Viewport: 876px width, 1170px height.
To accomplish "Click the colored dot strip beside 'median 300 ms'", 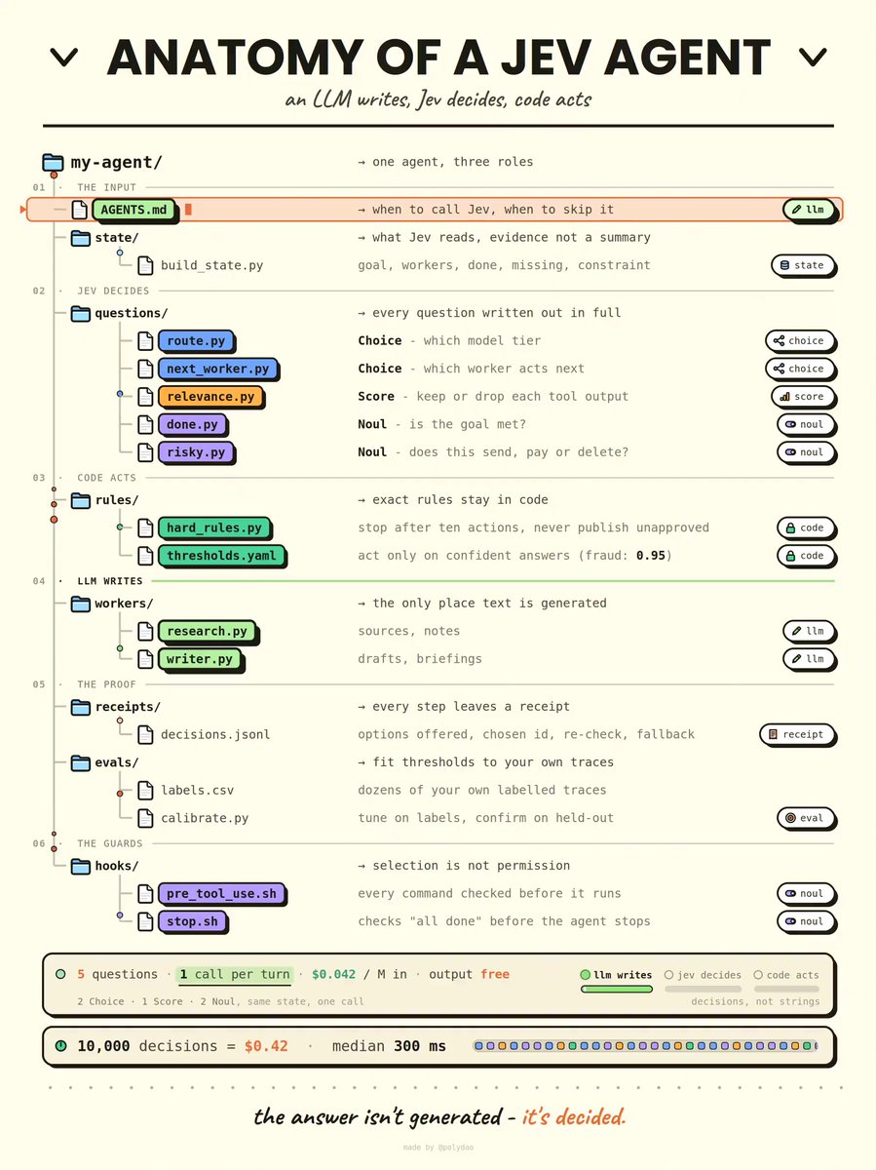I will click(x=645, y=1046).
